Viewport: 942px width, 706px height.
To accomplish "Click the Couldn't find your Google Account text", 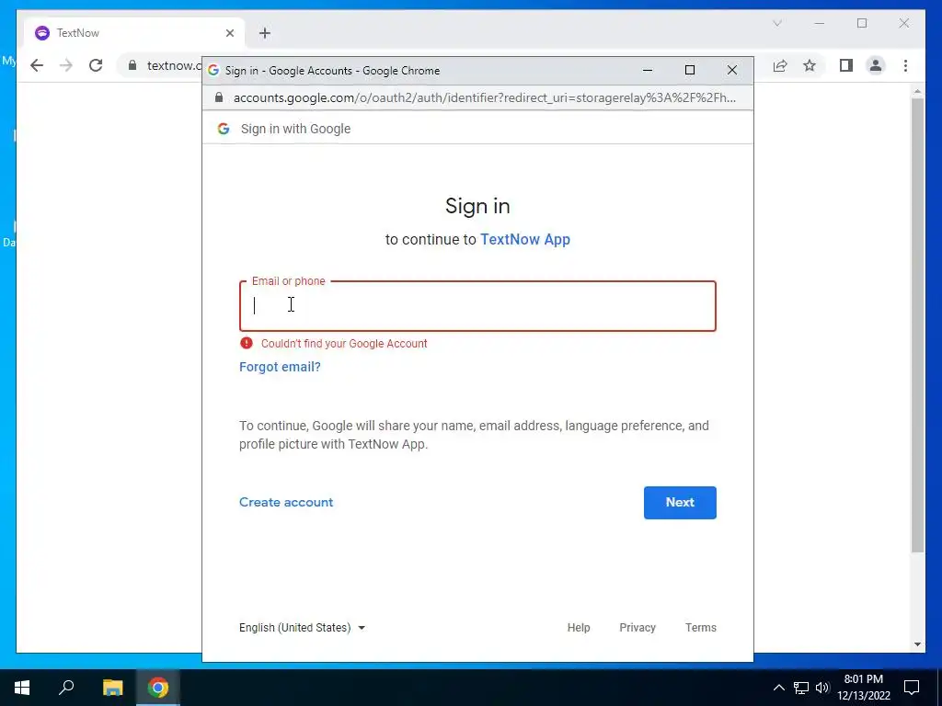I will tap(344, 344).
